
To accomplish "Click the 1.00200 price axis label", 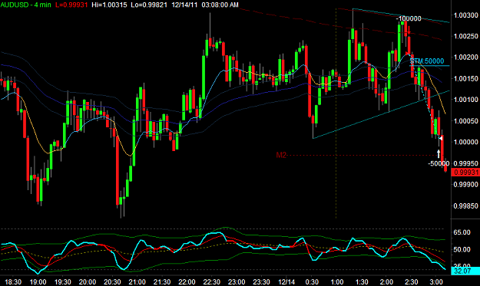I will click(466, 58).
